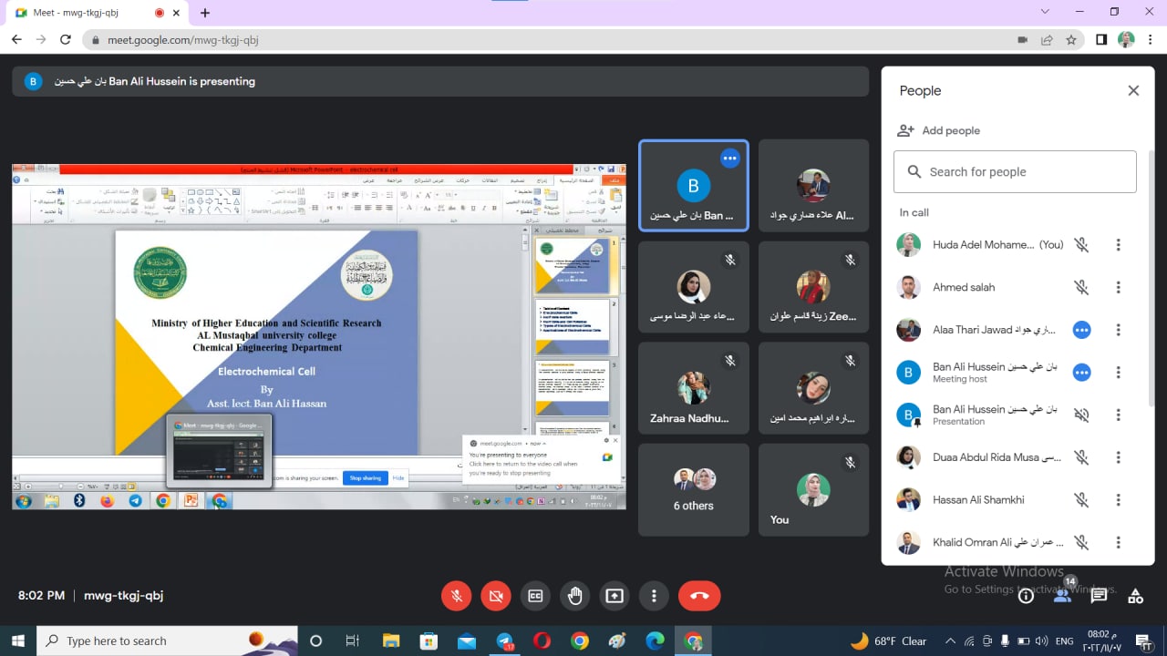Hang up with the red leave call button
Viewport: 1167px width, 656px height.
pyautogui.click(x=699, y=596)
